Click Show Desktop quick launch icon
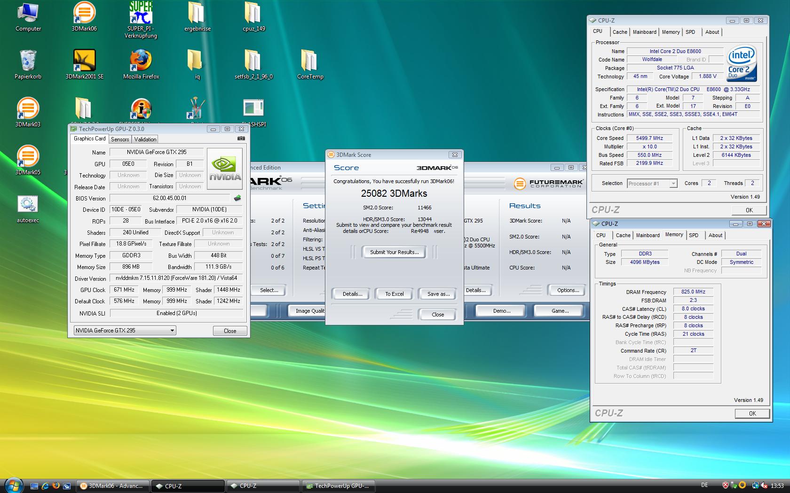 34,486
